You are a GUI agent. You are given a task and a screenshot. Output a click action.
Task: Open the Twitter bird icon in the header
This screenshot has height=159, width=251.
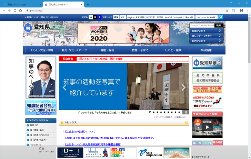221,17
